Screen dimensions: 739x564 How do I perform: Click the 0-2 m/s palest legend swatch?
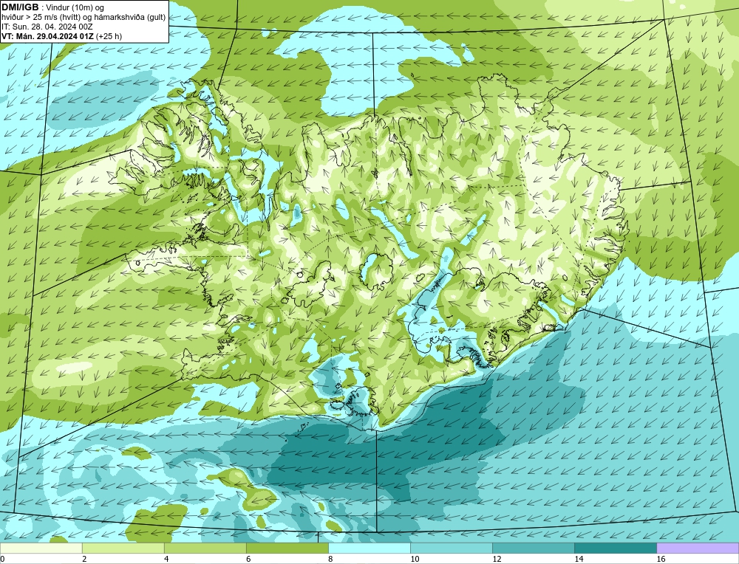pyautogui.click(x=41, y=548)
